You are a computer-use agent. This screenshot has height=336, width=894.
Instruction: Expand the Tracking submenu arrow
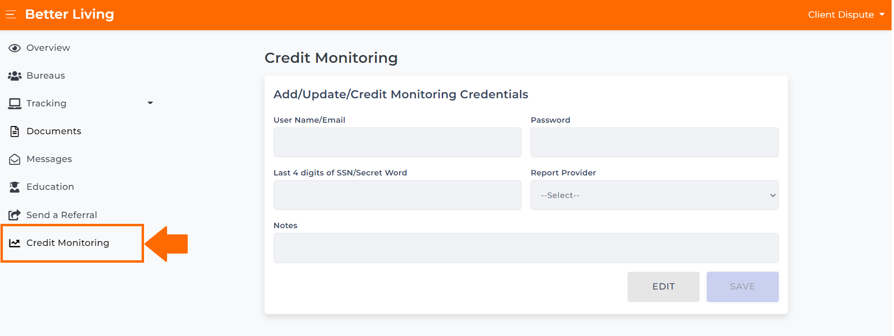click(x=150, y=103)
